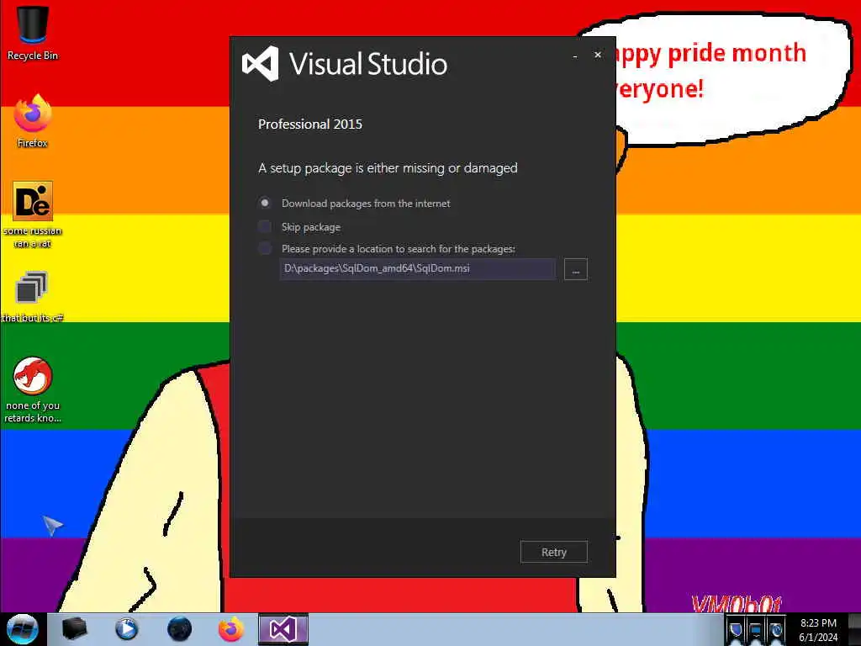Open the "that but its c#" desktop icon

coord(33,297)
